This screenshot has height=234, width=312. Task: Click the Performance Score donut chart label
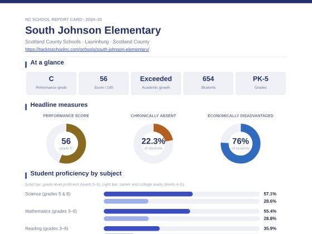[x=66, y=116]
